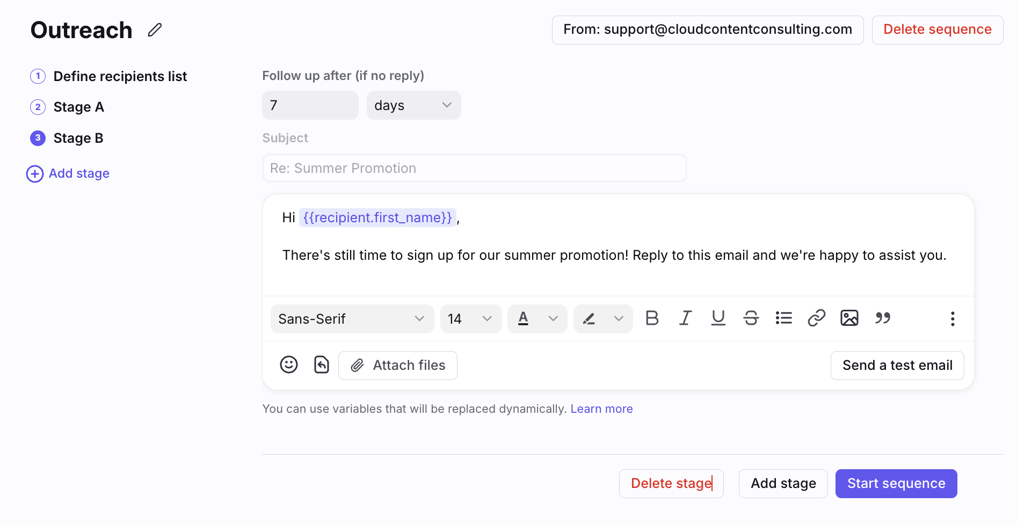1017x525 pixels.
Task: Open the text color picker
Action: (537, 319)
